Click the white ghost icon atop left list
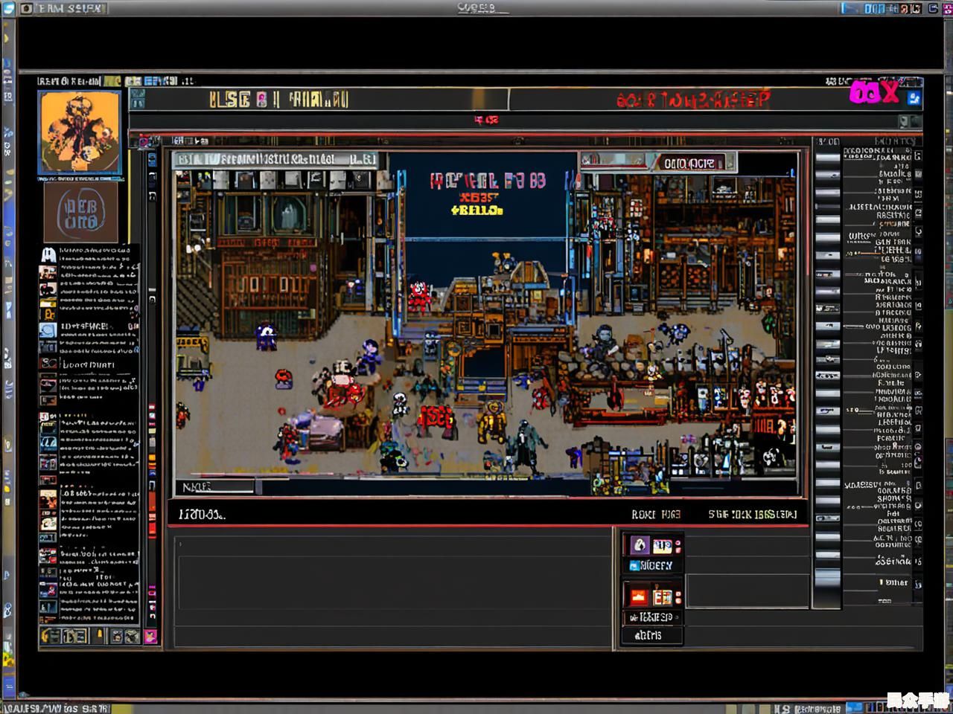Screen dimensions: 953x714 click(48, 255)
